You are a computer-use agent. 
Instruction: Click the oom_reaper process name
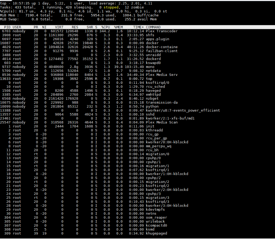coord(156,218)
